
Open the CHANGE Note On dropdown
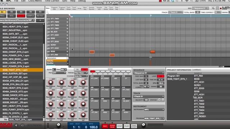tap(81, 76)
